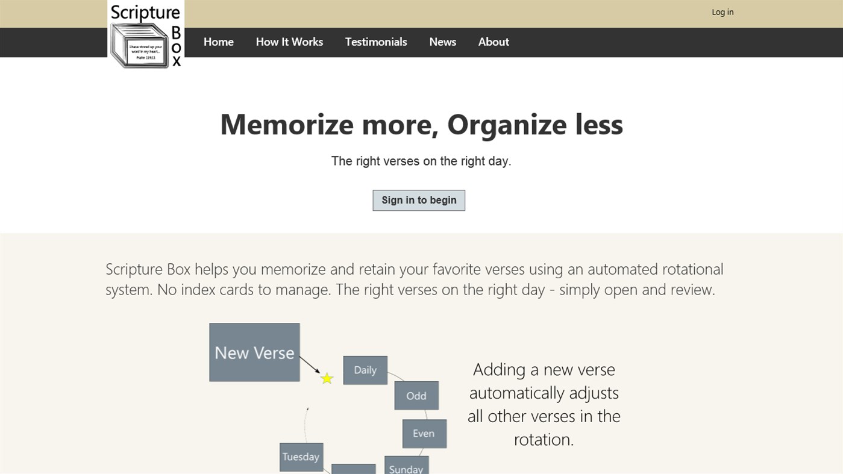Go to the How It Works page
843x474 pixels.
289,42
